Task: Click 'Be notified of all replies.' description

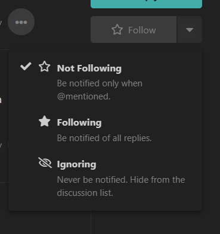Action: [104, 138]
